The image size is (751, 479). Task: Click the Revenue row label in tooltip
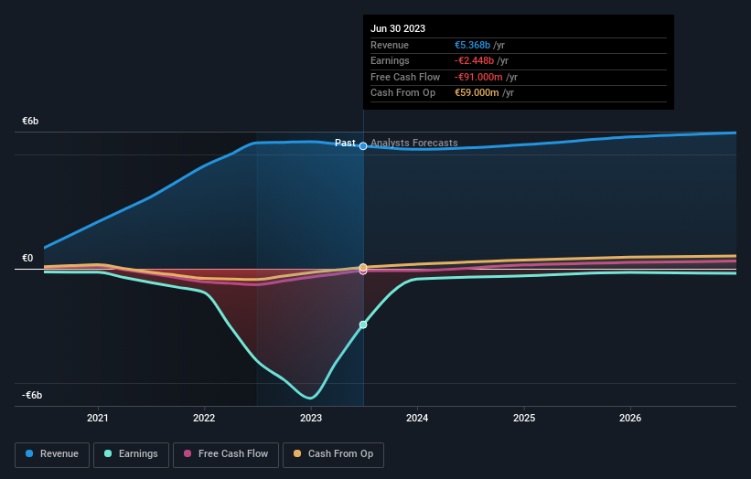click(390, 45)
